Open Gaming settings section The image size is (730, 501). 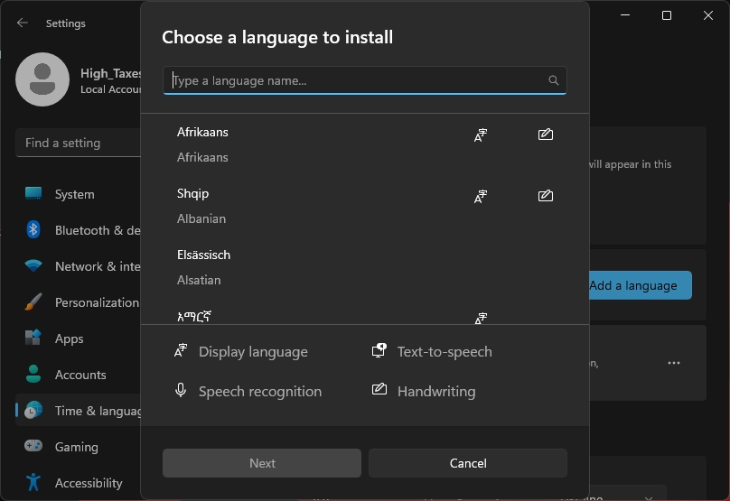pyautogui.click(x=76, y=447)
